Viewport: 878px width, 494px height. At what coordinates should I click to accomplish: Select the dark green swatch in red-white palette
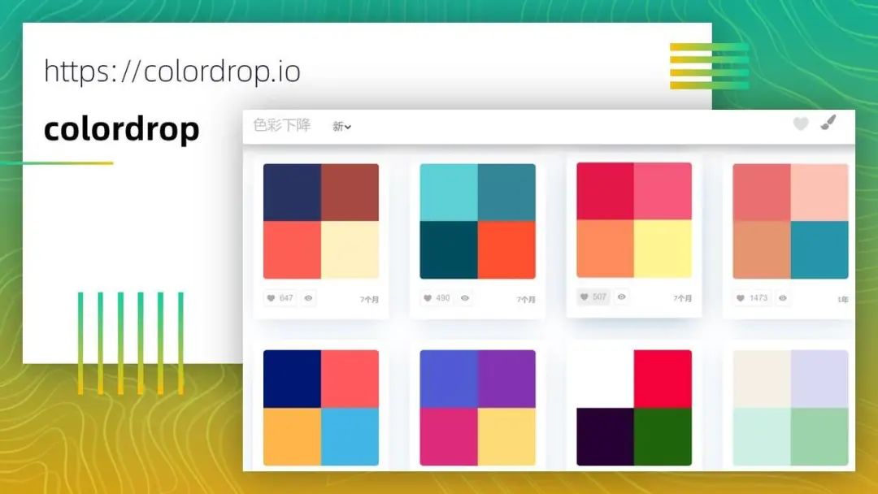(663, 436)
